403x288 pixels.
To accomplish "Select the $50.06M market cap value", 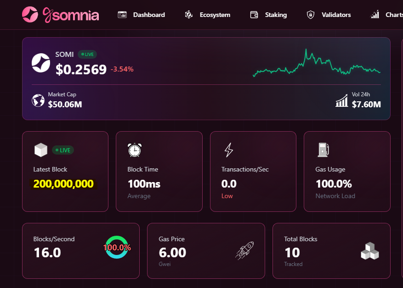I will click(65, 105).
